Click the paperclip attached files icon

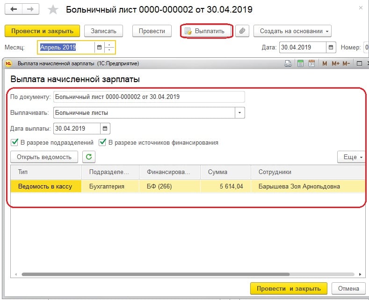click(x=242, y=31)
